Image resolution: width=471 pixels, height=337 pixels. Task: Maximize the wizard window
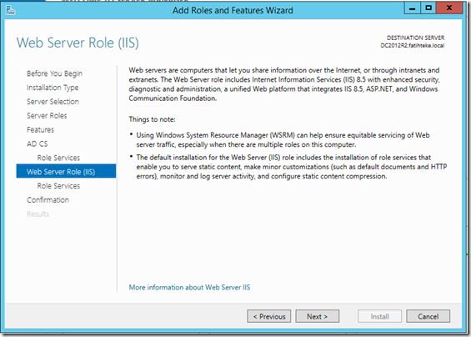tap(428, 8)
